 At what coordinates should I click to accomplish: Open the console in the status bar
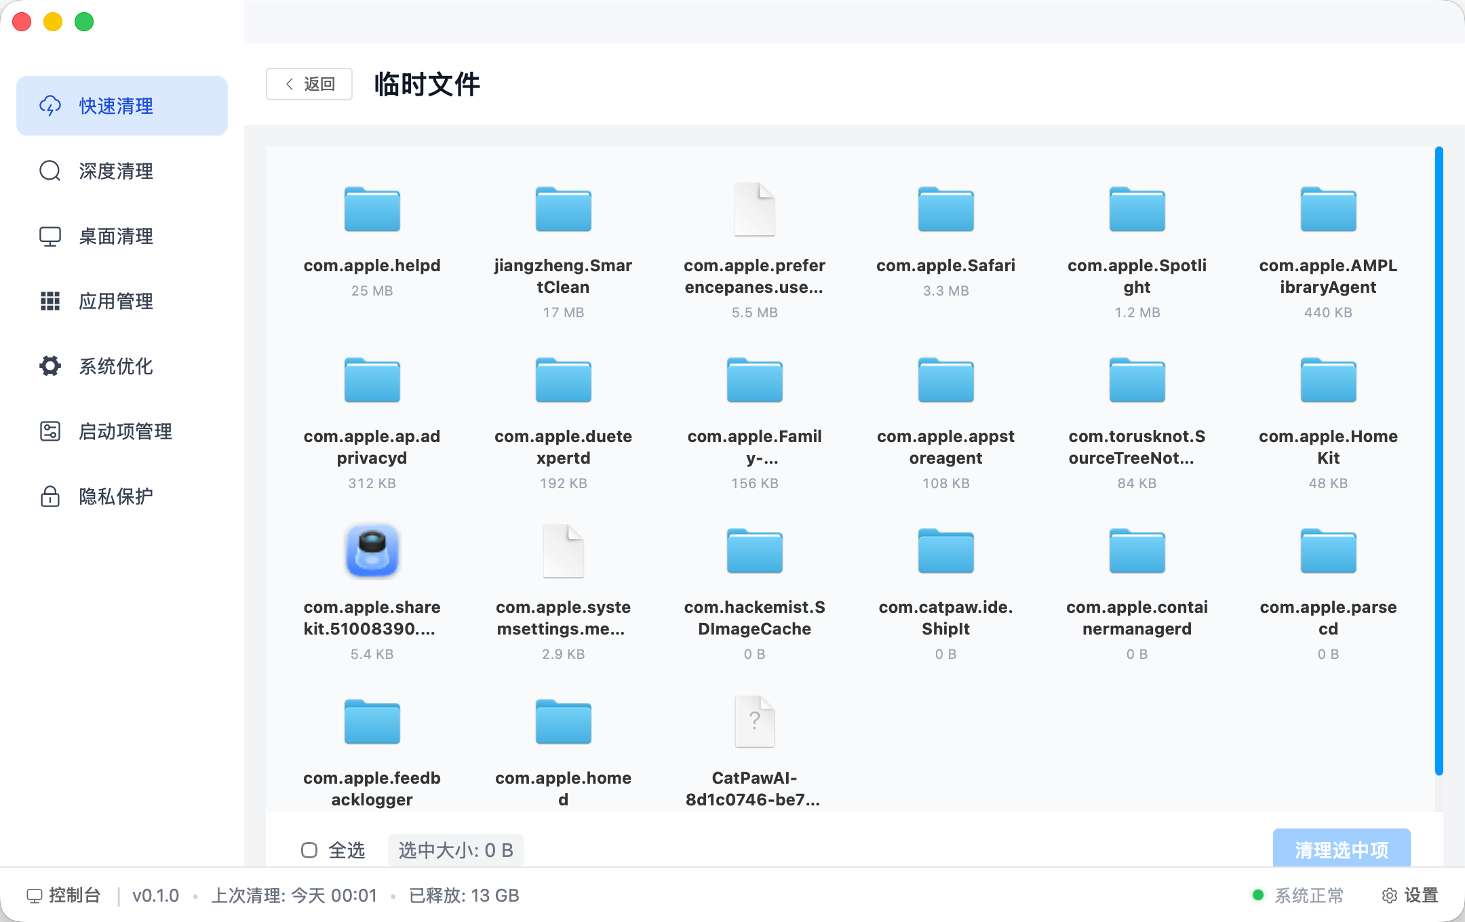(x=64, y=896)
